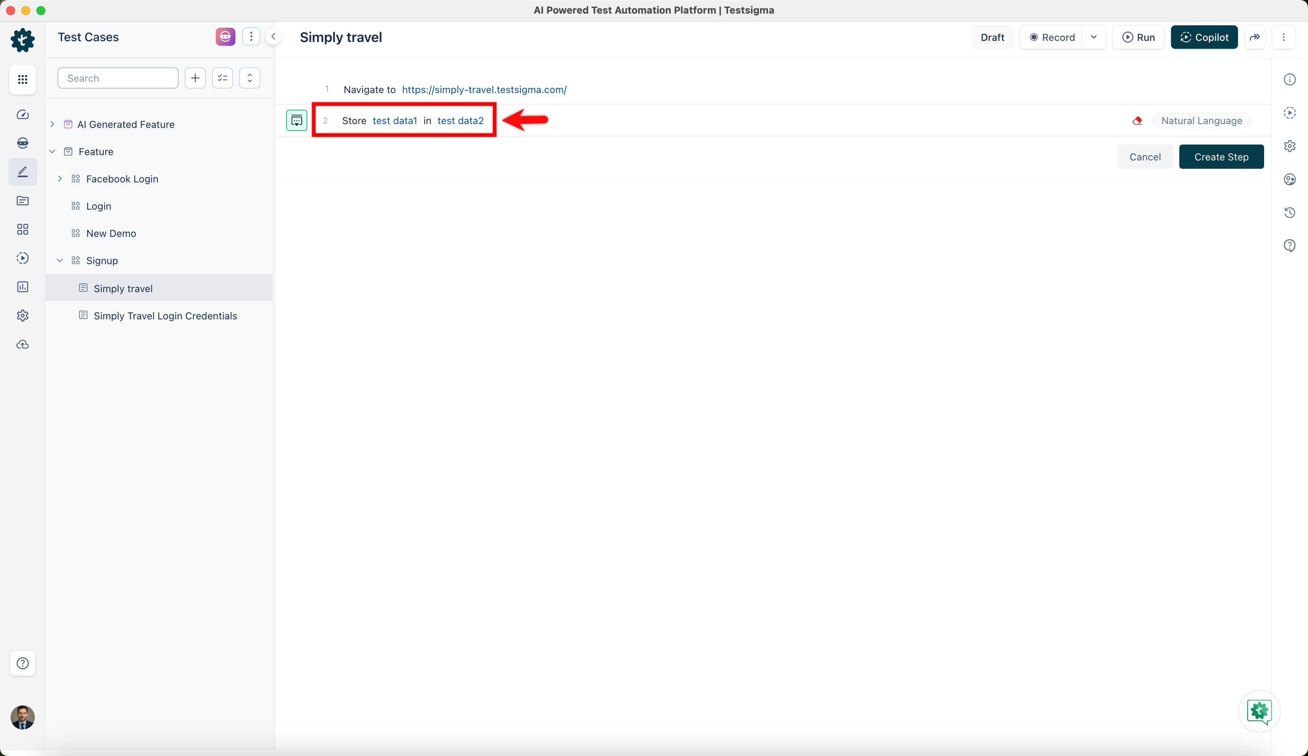Viewport: 1308px width, 756px height.
Task: Collapse the Test Cases side panel
Action: (273, 37)
